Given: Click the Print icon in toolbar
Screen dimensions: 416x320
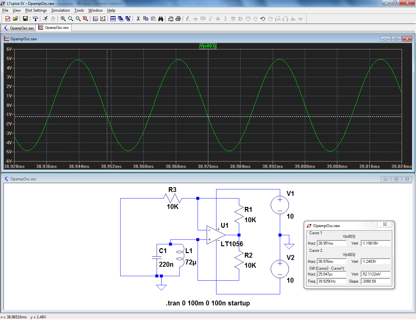Looking at the screenshot, I should point(178,19).
